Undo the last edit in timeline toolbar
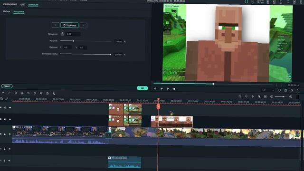This screenshot has height=171, width=304. point(3,93)
